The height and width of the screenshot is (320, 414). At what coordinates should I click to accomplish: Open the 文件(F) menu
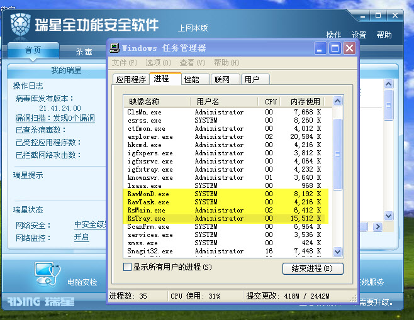[x=125, y=63]
